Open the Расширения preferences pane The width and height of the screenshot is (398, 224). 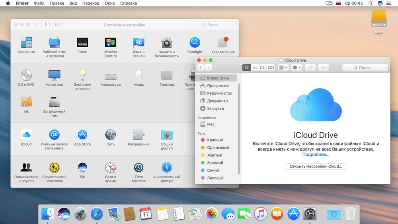click(x=139, y=137)
